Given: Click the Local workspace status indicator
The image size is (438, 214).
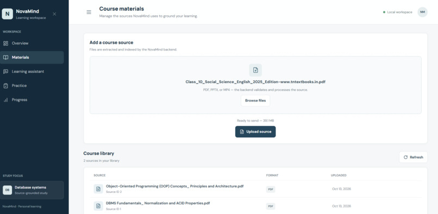Looking at the screenshot, I should tap(397, 12).
